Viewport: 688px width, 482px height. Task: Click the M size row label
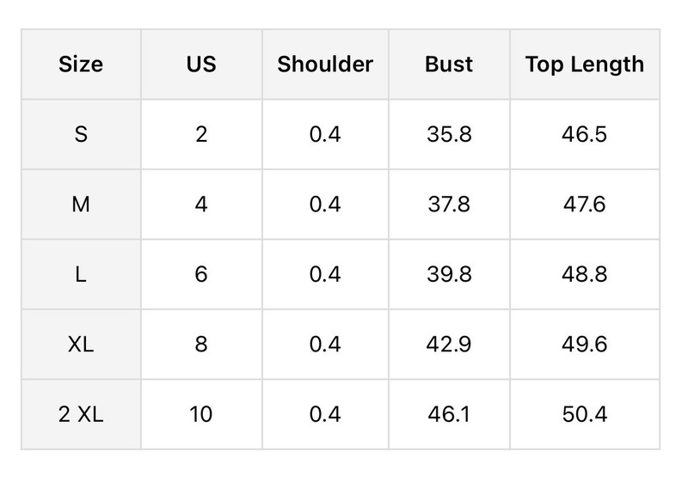tap(81, 204)
